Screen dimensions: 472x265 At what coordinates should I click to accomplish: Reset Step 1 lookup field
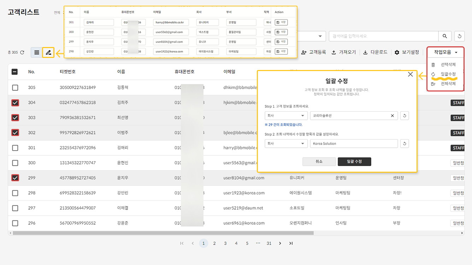click(404, 116)
